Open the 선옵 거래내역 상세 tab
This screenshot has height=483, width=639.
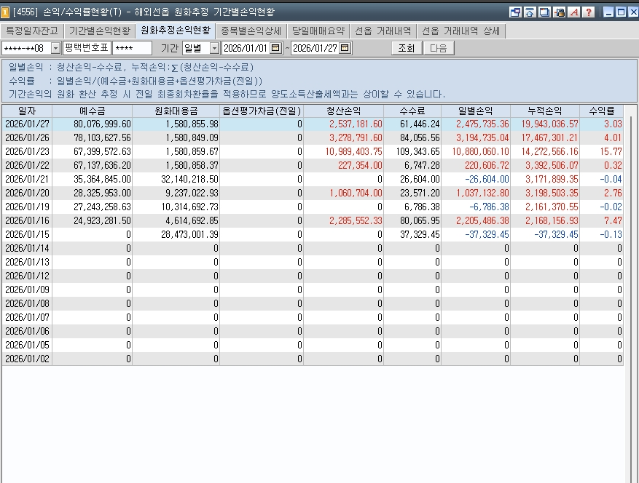tap(461, 31)
